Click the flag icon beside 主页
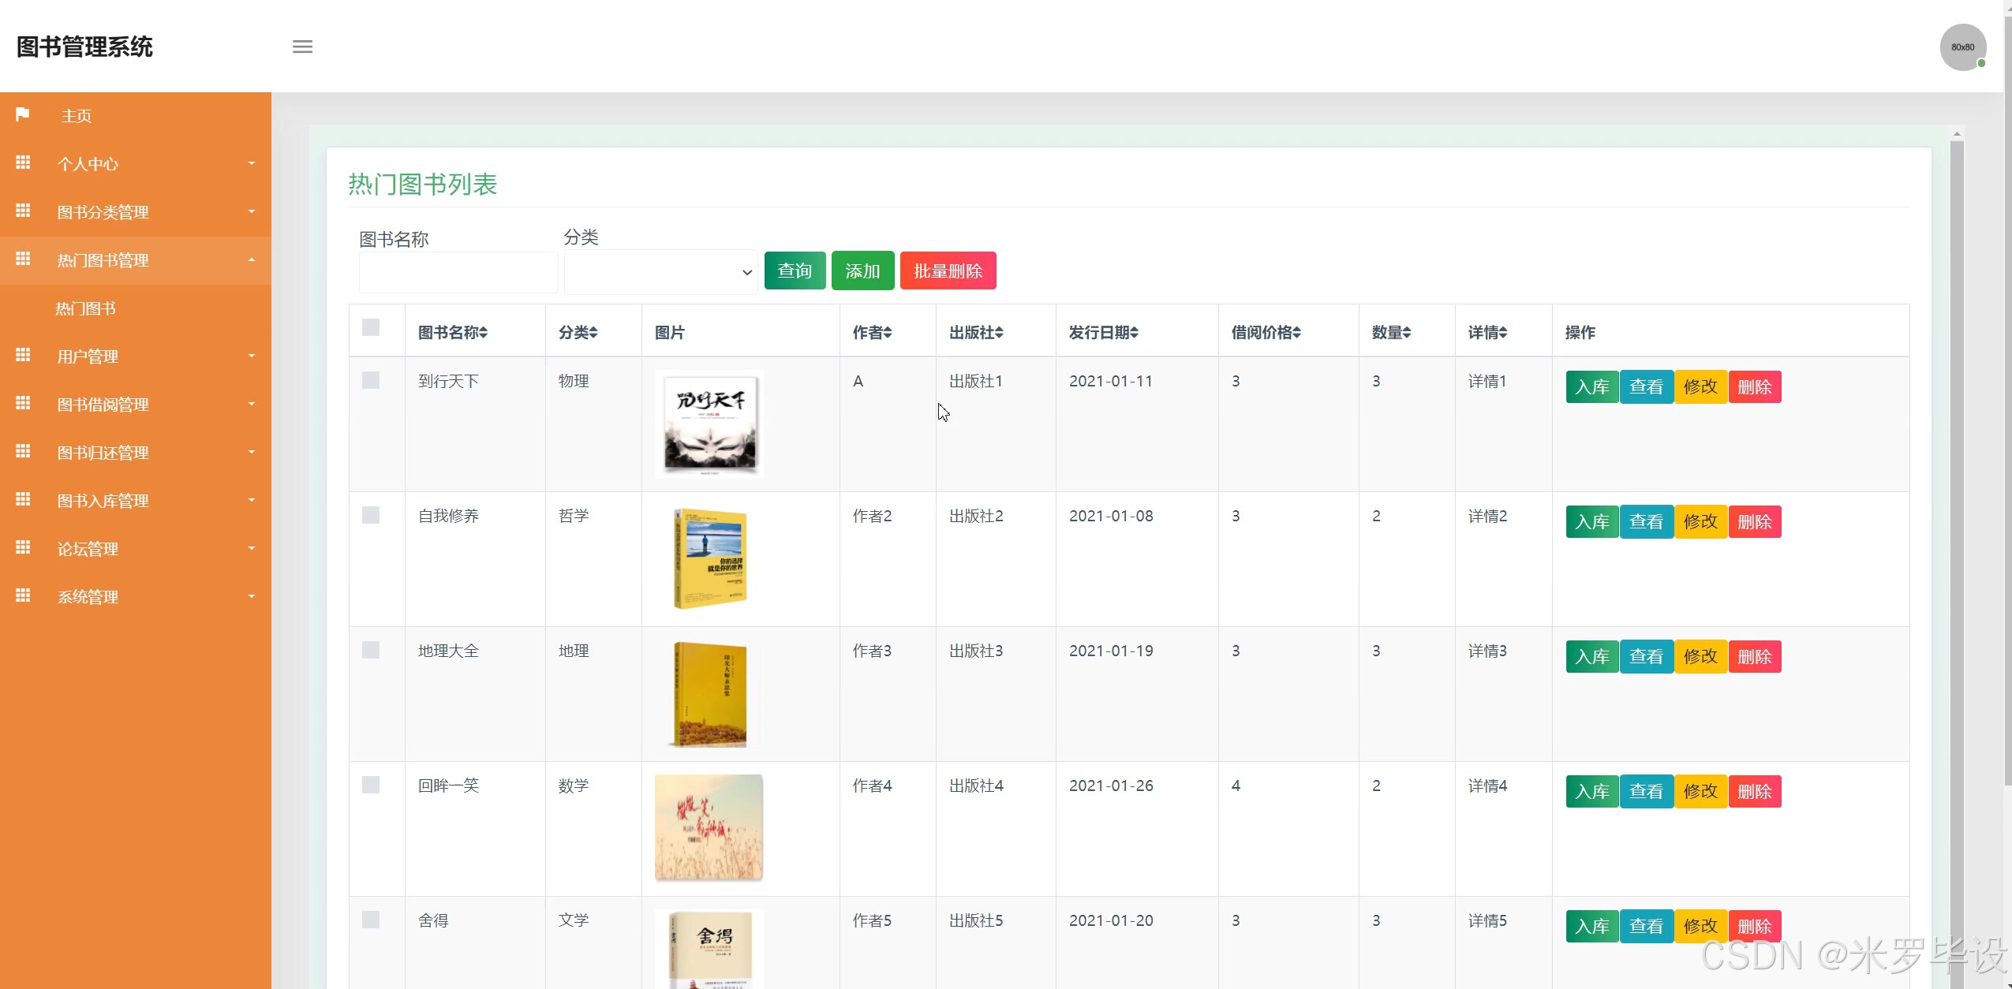This screenshot has height=989, width=2012. [23, 114]
